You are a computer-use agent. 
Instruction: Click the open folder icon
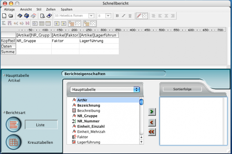(x=11, y=16)
